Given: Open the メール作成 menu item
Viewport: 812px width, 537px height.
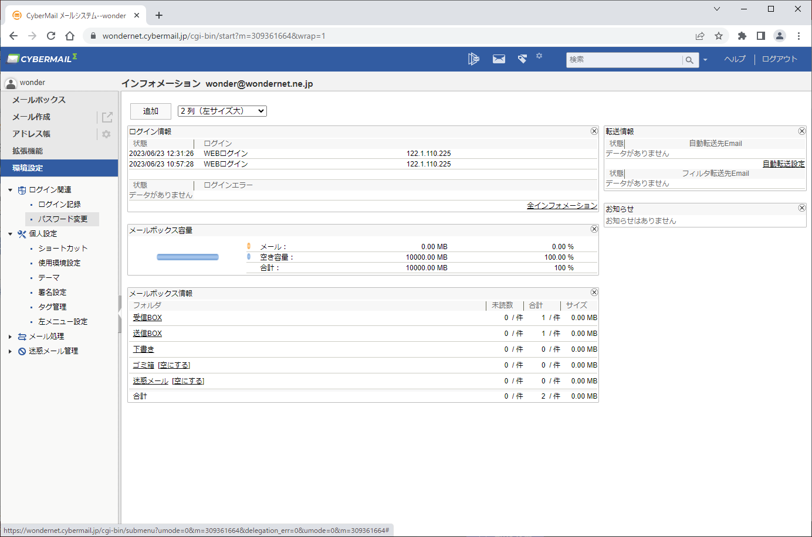Looking at the screenshot, I should [31, 117].
